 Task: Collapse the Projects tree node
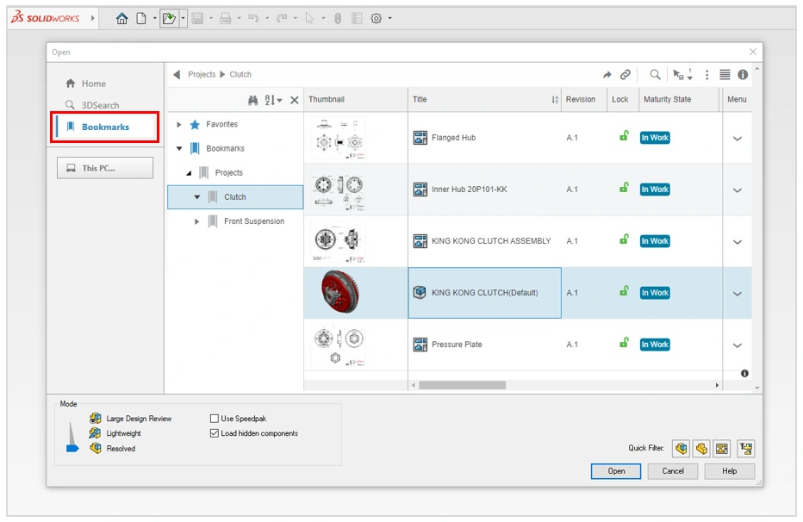pos(189,173)
